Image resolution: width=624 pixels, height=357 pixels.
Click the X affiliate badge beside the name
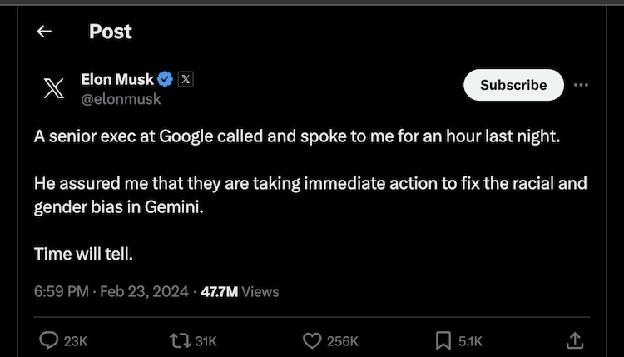coord(186,80)
